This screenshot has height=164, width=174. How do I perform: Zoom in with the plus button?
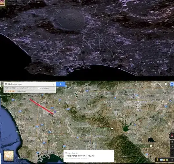(172, 151)
